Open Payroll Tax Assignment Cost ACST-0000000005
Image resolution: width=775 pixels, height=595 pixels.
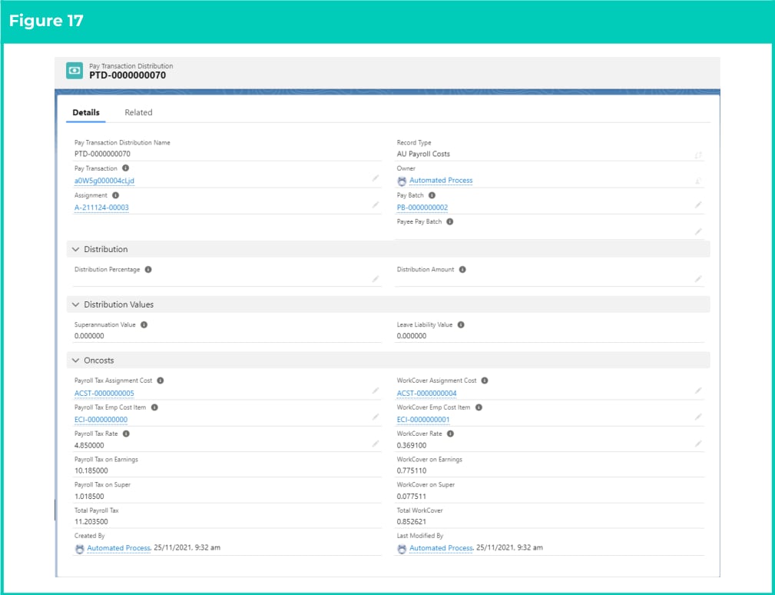[104, 393]
